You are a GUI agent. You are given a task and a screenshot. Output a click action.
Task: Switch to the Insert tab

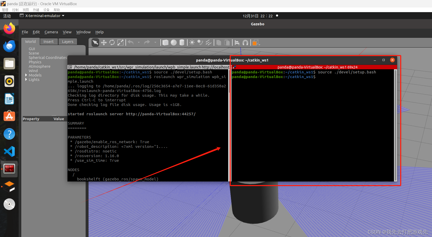pyautogui.click(x=49, y=42)
